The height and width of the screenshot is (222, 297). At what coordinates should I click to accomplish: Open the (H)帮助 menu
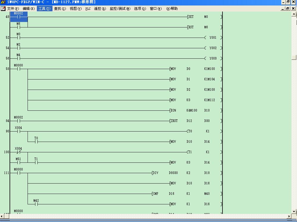click(172, 9)
